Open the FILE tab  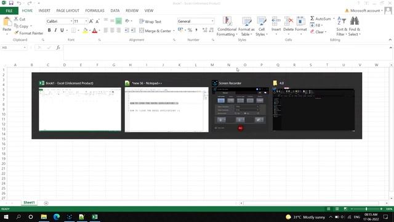[x=9, y=10]
